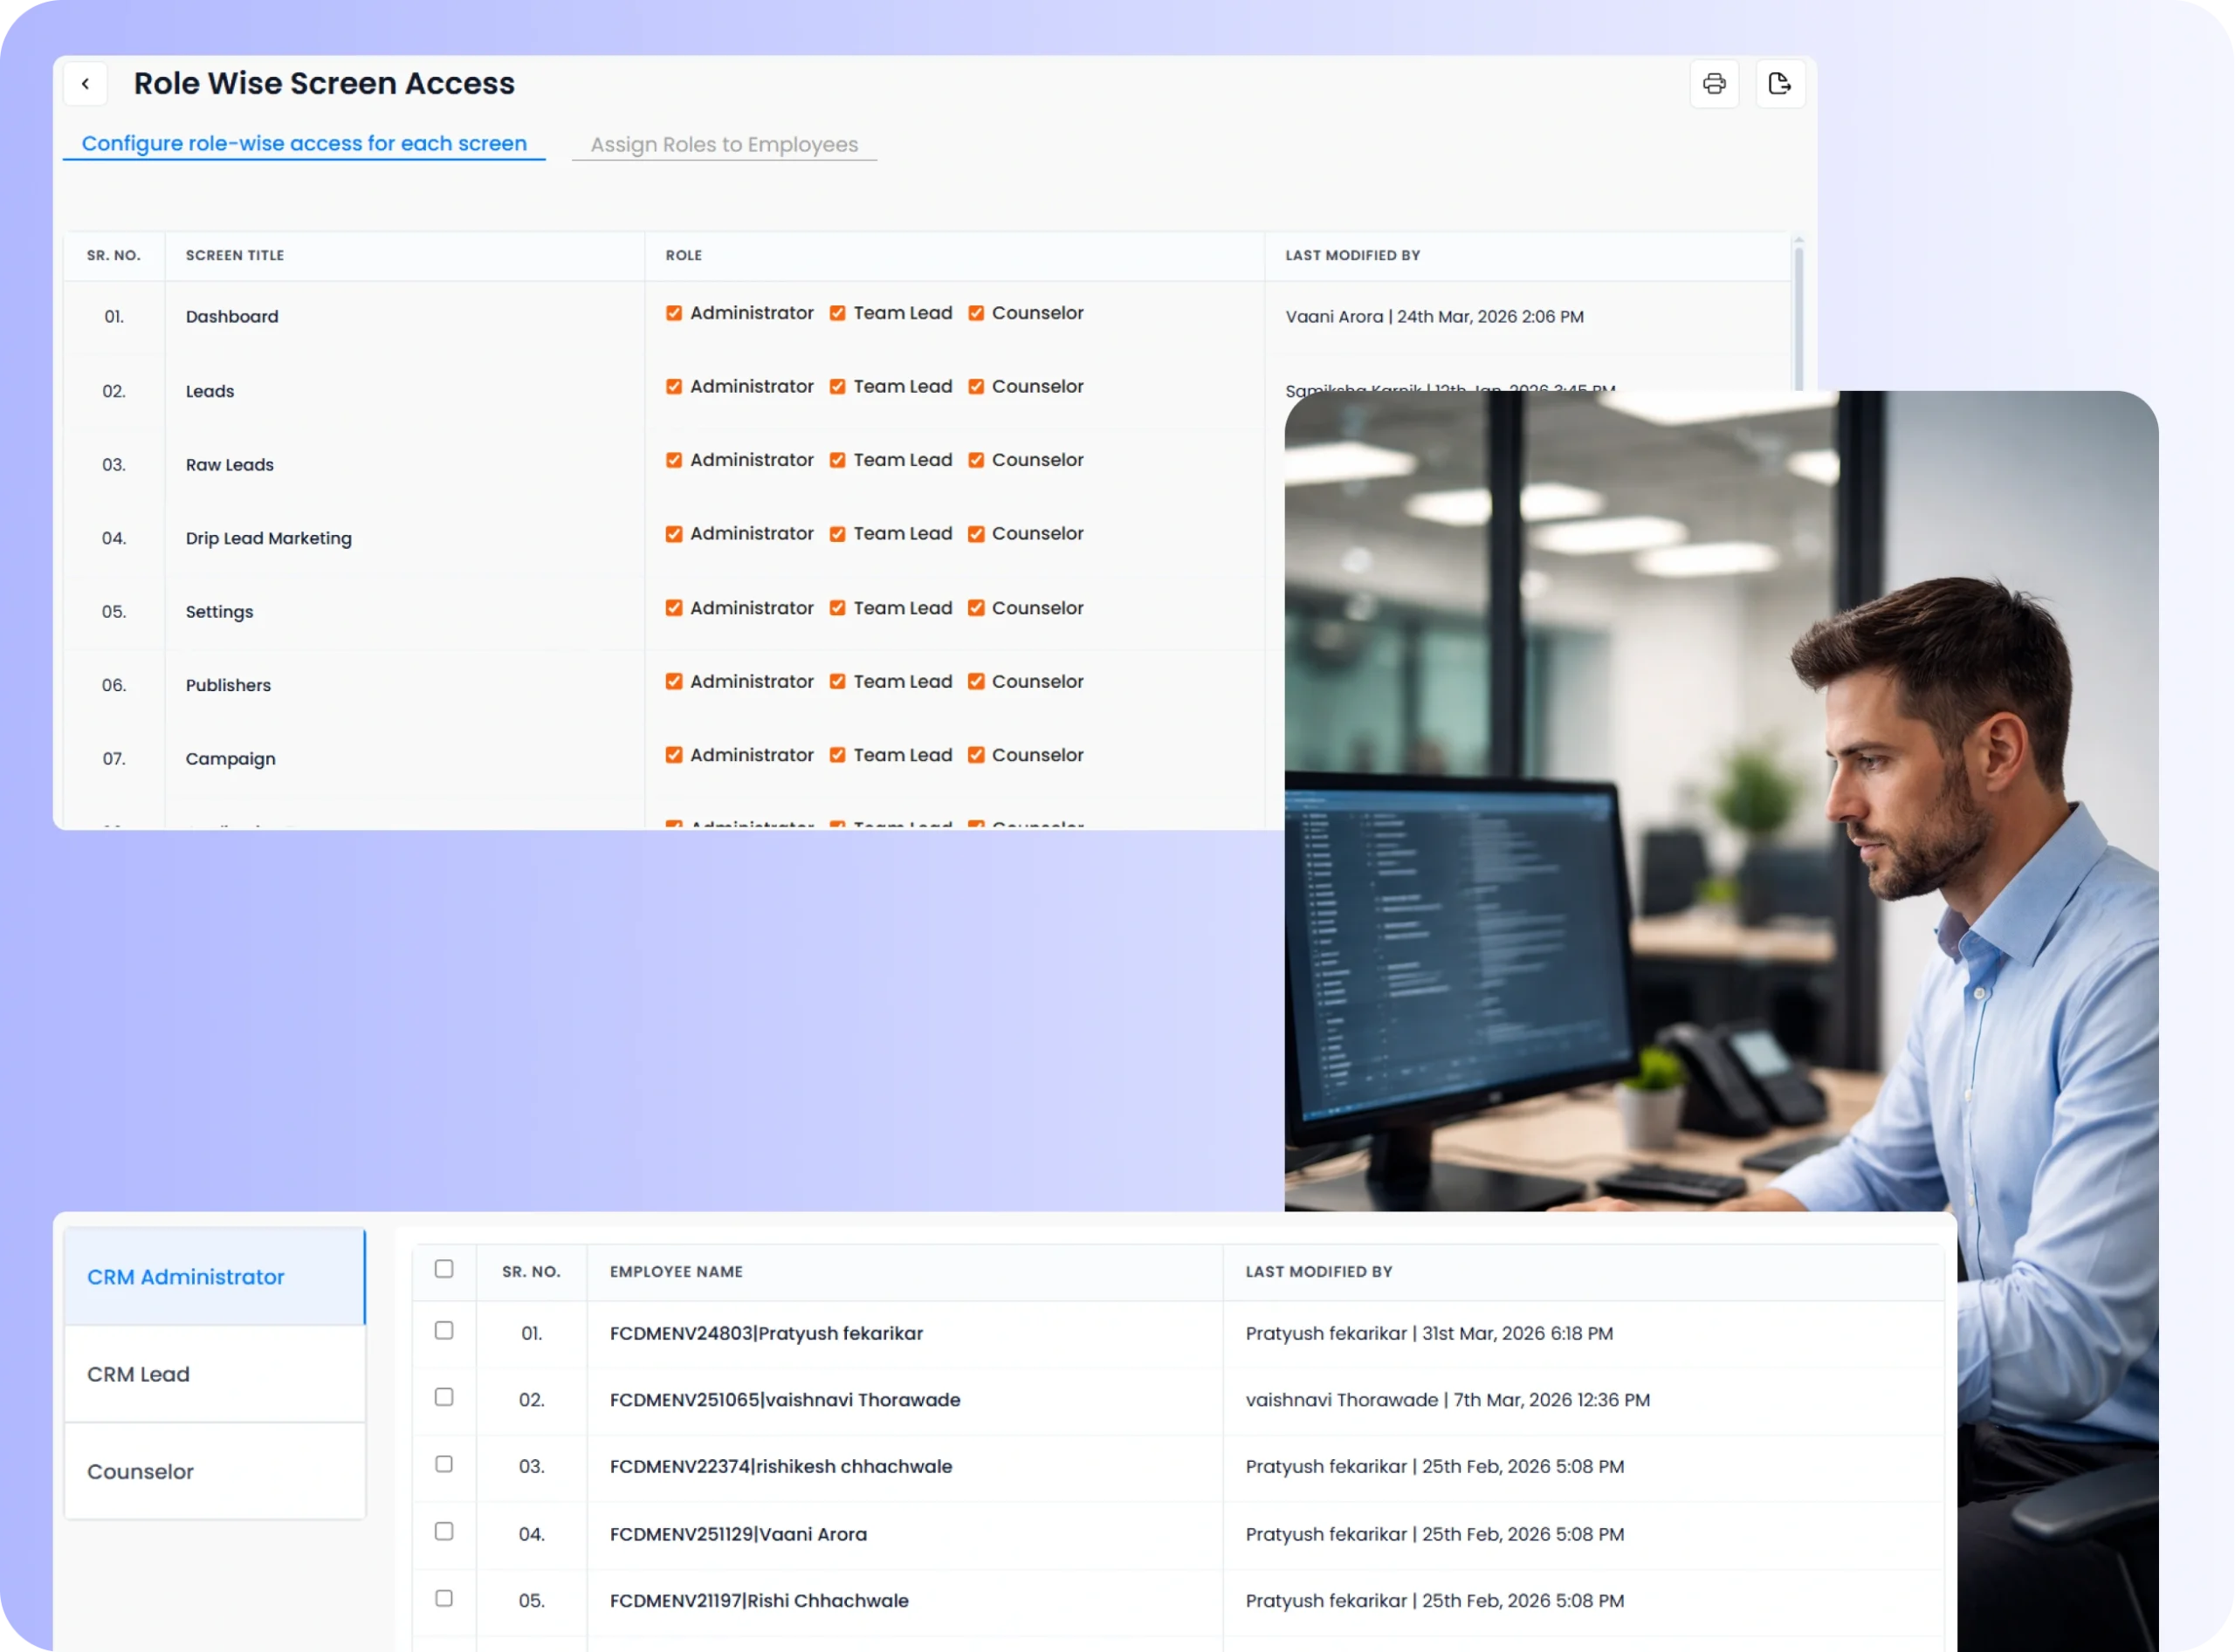The width and height of the screenshot is (2235, 1652).
Task: Toggle Team Lead for Campaign screen
Action: pos(837,755)
